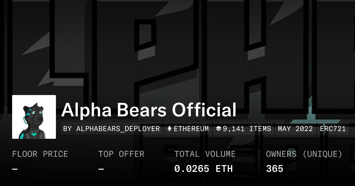
Task: Click the TOTAL VOLUME label
Action: click(205, 154)
